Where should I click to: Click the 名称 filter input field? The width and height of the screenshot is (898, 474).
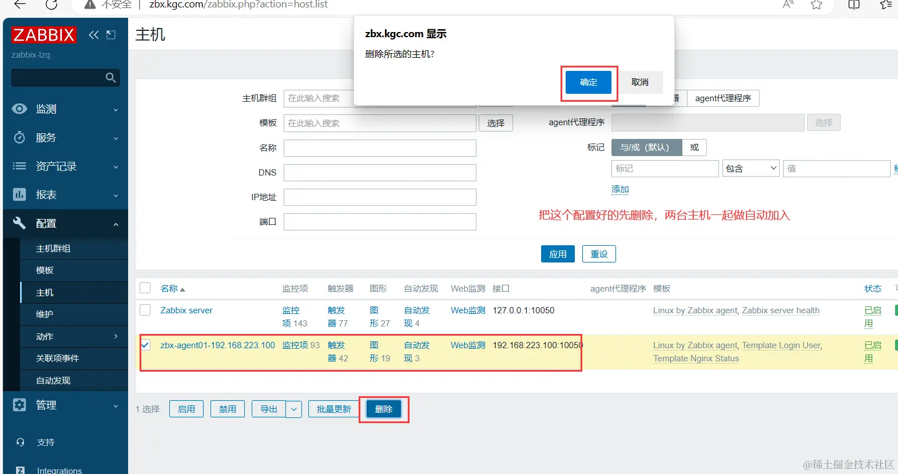(380, 148)
